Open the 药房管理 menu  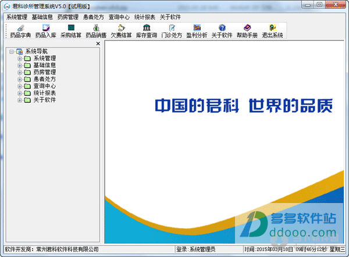pyautogui.click(x=68, y=17)
